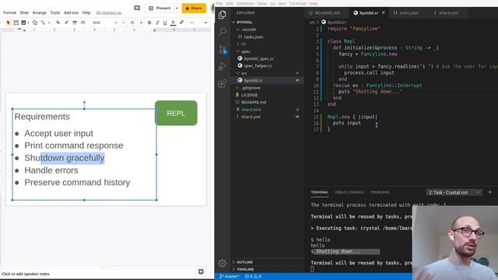This screenshot has width=498, height=280.
Task: Open the Search icon in VS Code activity bar
Action: click(x=223, y=31)
